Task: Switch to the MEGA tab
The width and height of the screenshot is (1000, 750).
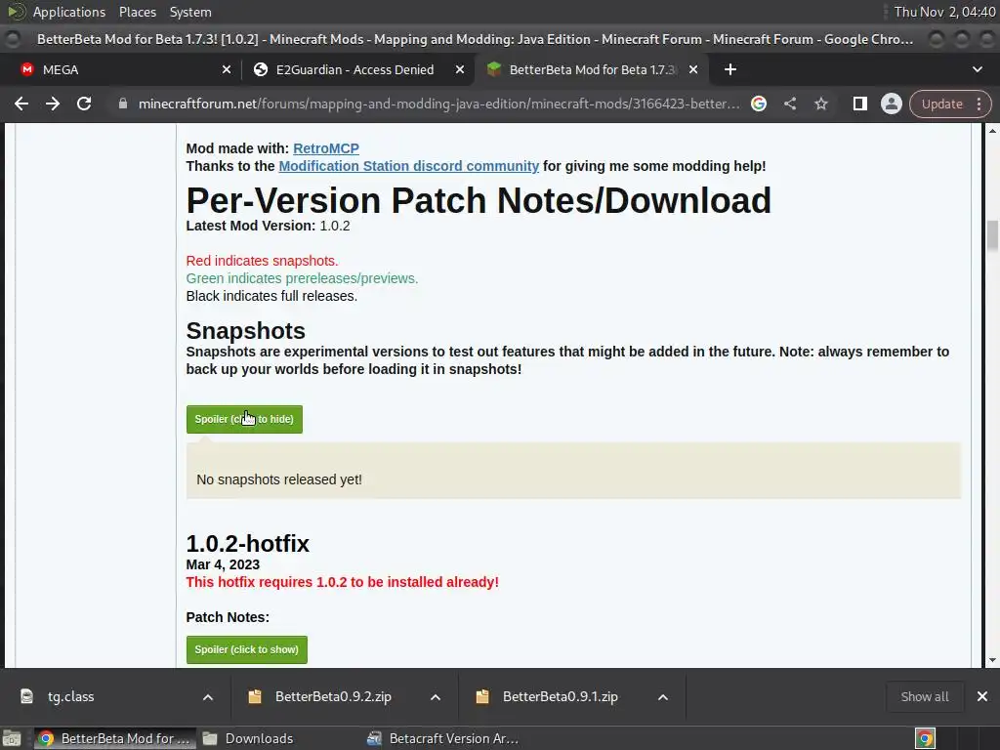Action: (121, 69)
